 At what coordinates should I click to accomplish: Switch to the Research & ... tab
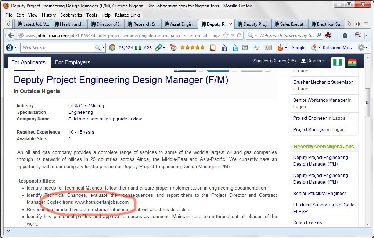pyautogui.click(x=143, y=24)
